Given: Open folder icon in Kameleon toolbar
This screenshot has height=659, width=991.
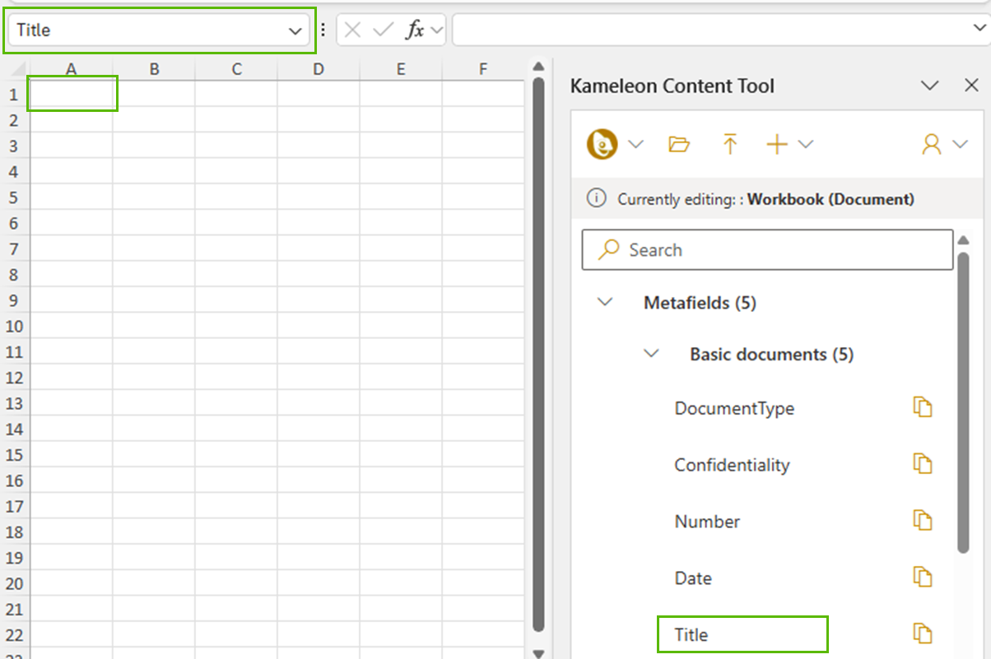Looking at the screenshot, I should point(679,145).
